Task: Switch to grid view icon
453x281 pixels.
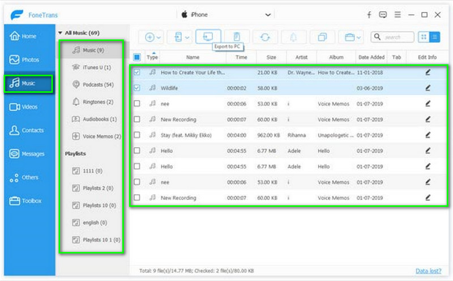Action: 424,37
